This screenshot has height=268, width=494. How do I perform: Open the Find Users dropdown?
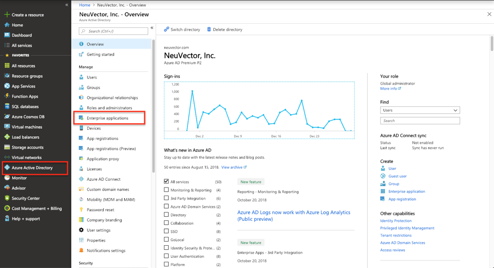click(420, 110)
